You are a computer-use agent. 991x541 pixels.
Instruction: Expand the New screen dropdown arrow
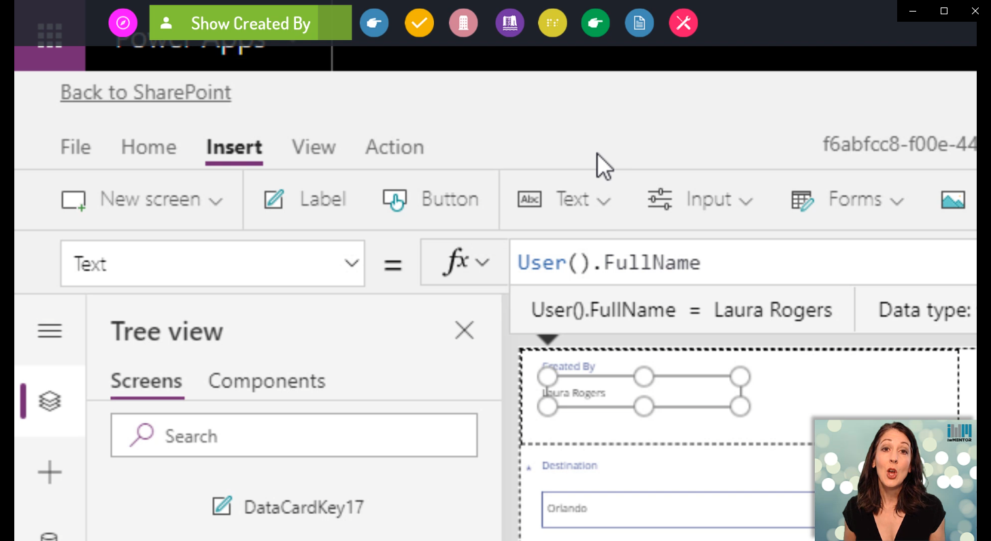(216, 200)
